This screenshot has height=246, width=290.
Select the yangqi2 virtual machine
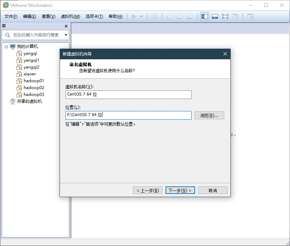click(32, 67)
